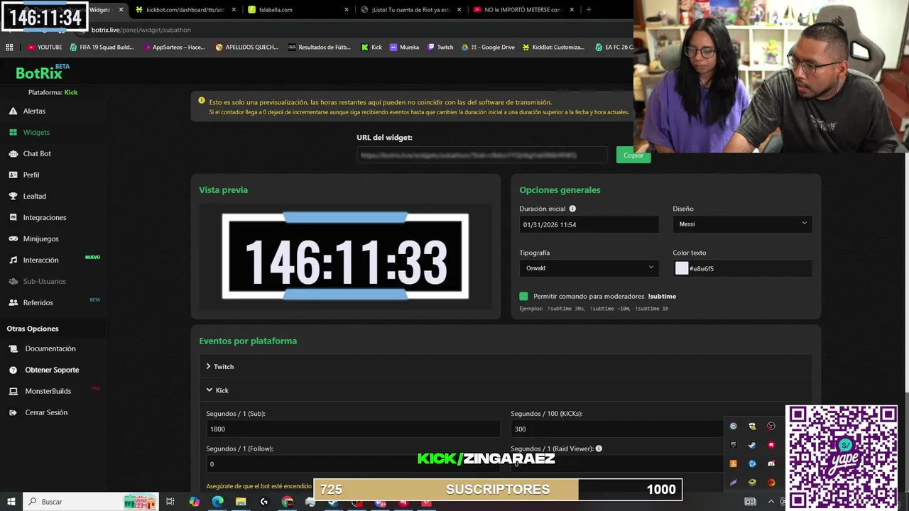Open the Diseño dropdown showing Messi
Screen dimensions: 909x511
coord(742,224)
